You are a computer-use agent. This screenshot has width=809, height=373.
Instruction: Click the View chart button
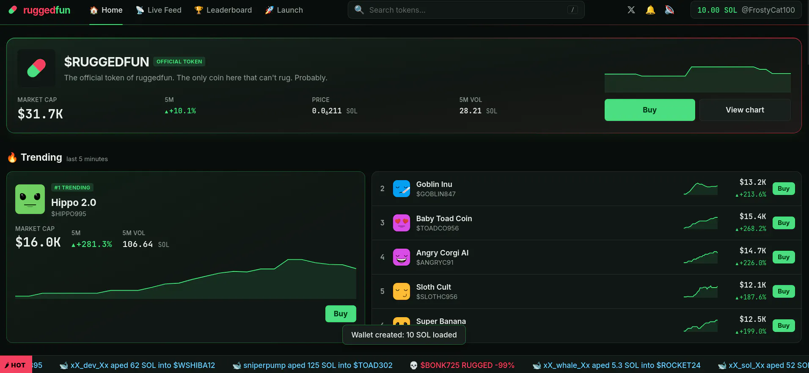click(745, 110)
